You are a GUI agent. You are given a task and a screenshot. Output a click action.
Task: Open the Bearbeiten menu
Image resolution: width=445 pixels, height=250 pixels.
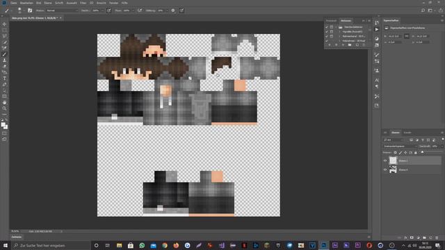[x=26, y=3]
